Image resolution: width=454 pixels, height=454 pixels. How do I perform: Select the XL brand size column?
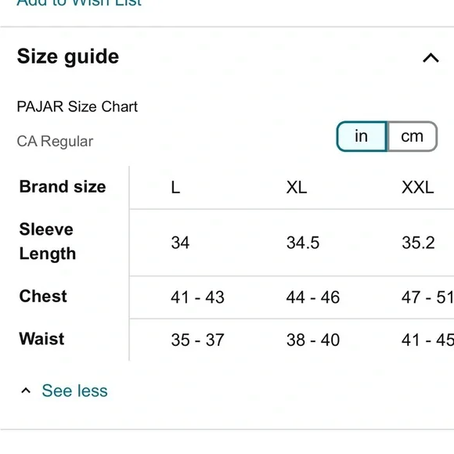click(x=297, y=187)
